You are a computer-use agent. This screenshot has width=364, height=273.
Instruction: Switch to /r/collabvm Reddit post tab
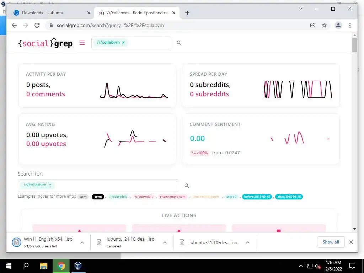(x=138, y=13)
